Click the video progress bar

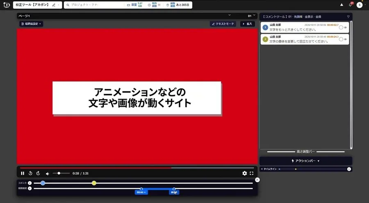[137, 168]
